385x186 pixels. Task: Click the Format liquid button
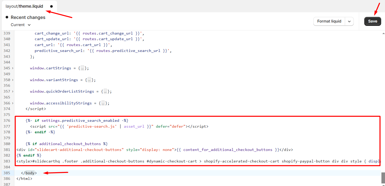tap(329, 21)
